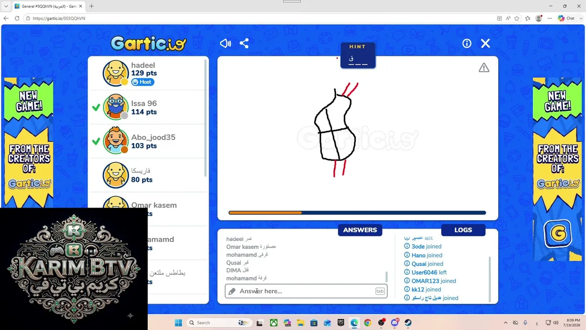Click the Abo_jood35 player name

153,137
